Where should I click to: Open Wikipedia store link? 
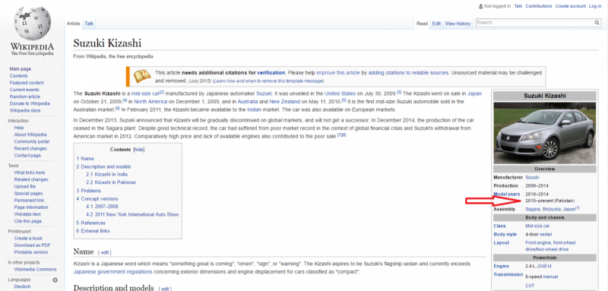[x=25, y=111]
